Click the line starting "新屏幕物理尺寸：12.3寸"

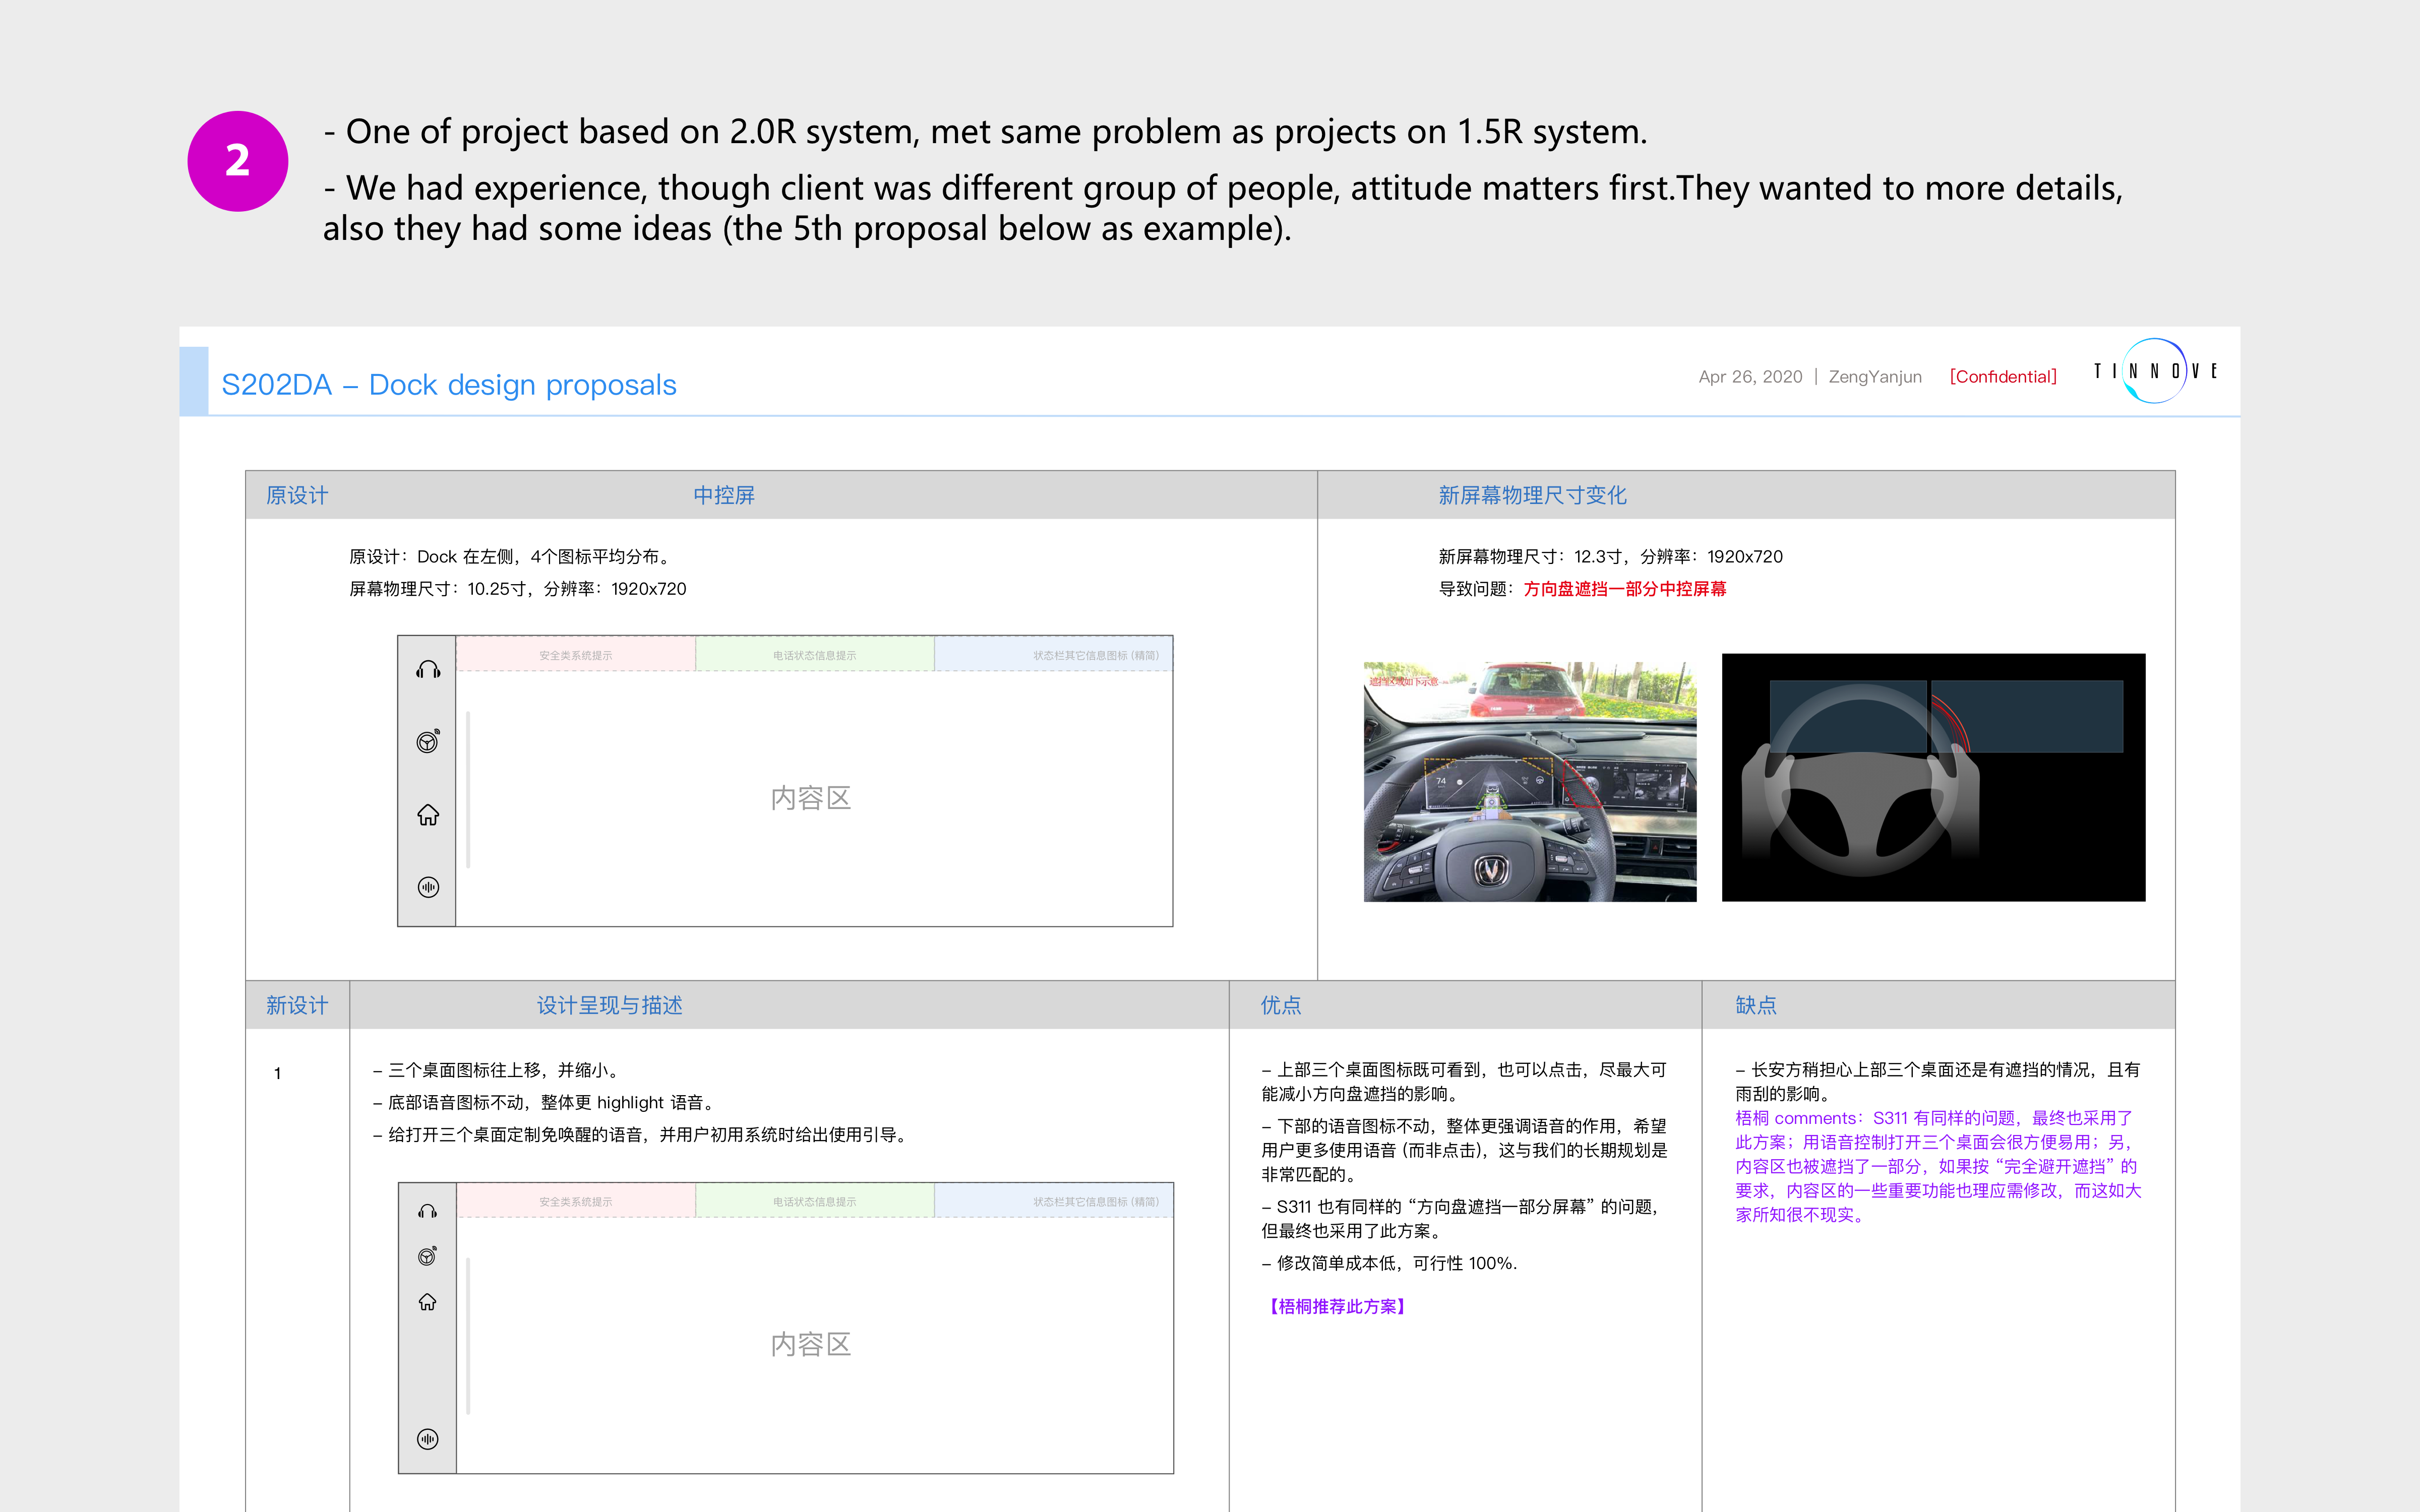tap(1610, 557)
